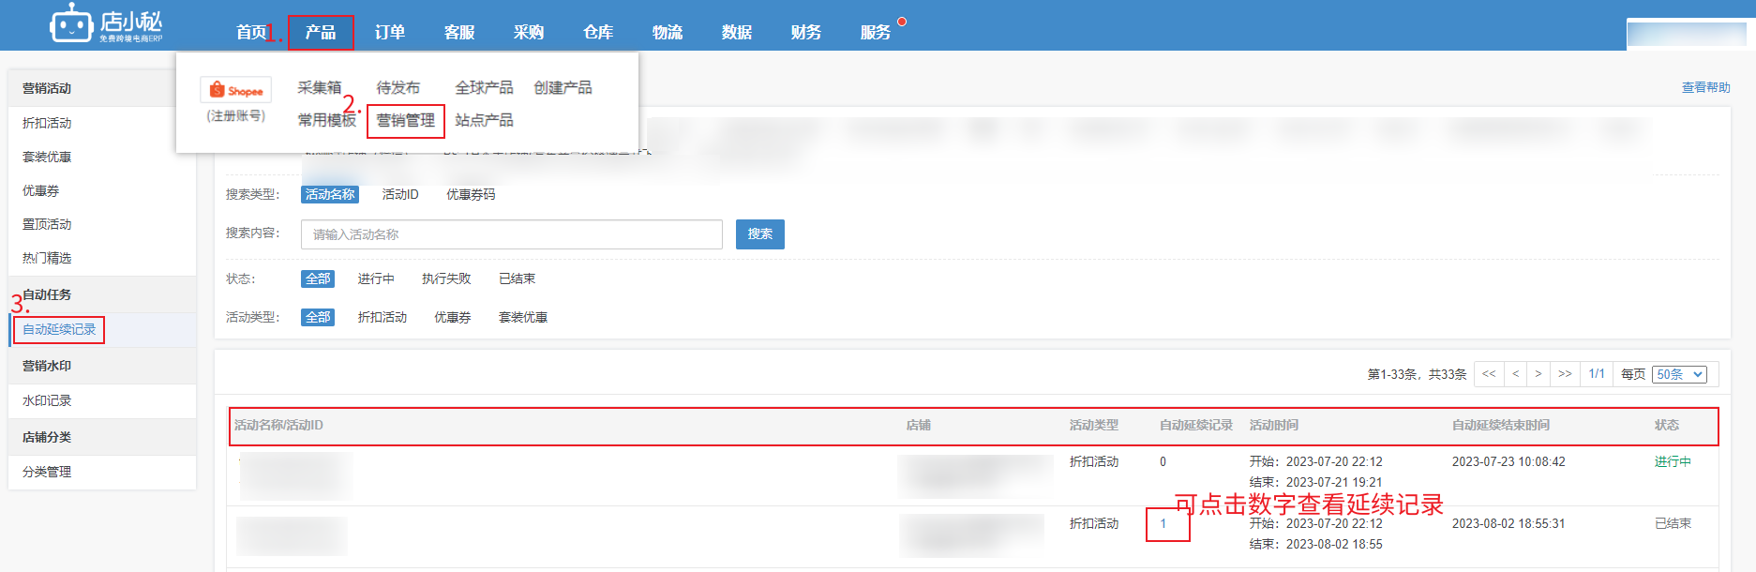
Task: Click the 活动名称/活动ID column header
Action: pos(278,425)
